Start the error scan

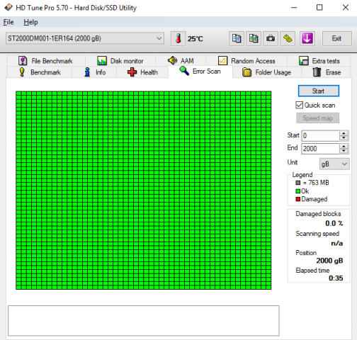pyautogui.click(x=319, y=91)
